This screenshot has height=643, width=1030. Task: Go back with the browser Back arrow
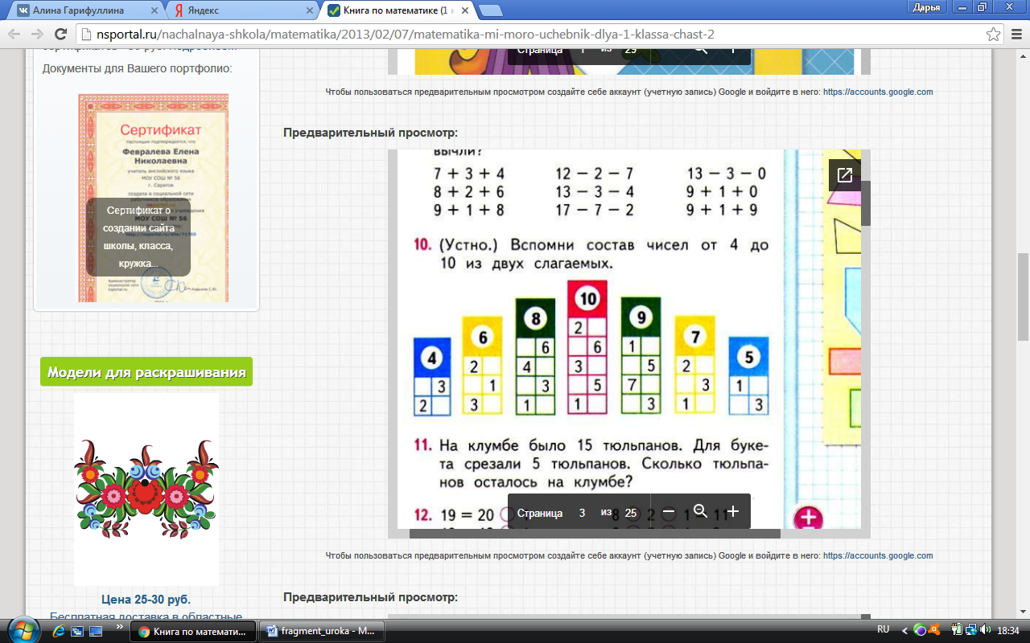pos(14,35)
